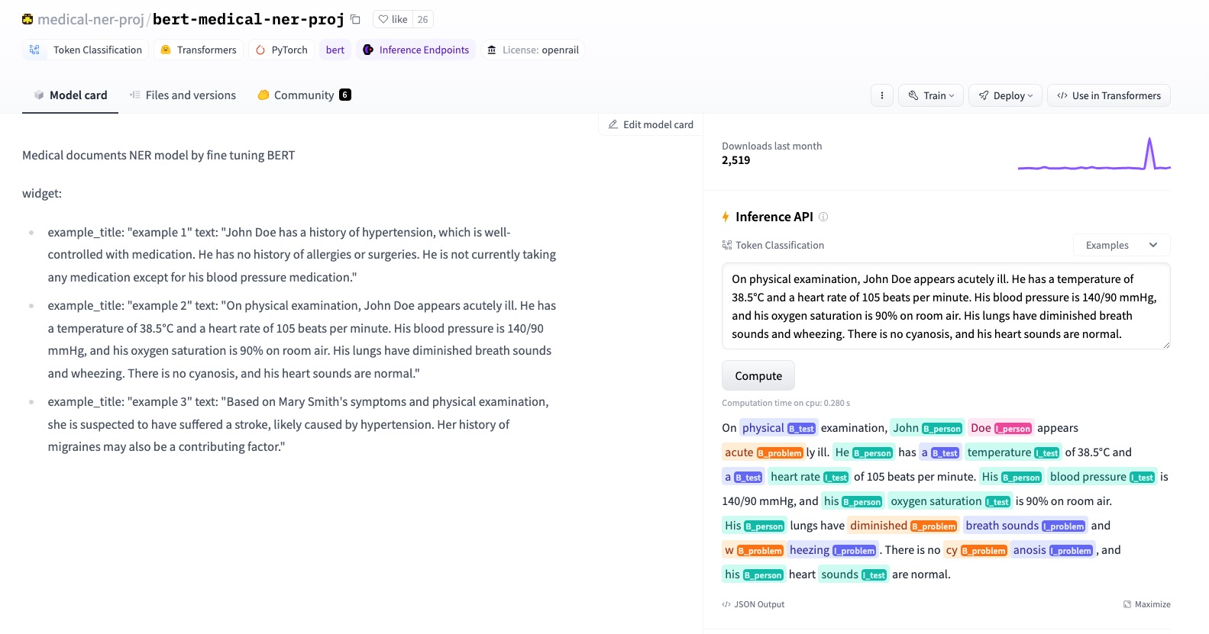This screenshot has height=634, width=1209.
Task: Open the PyTorch tag
Action: (282, 50)
